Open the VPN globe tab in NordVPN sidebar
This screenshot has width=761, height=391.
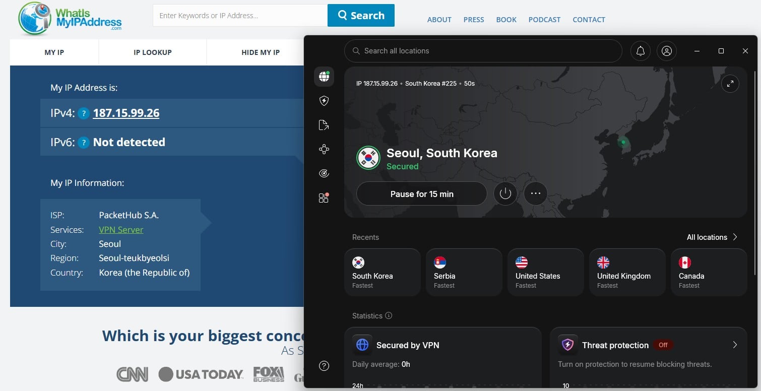[x=324, y=77]
